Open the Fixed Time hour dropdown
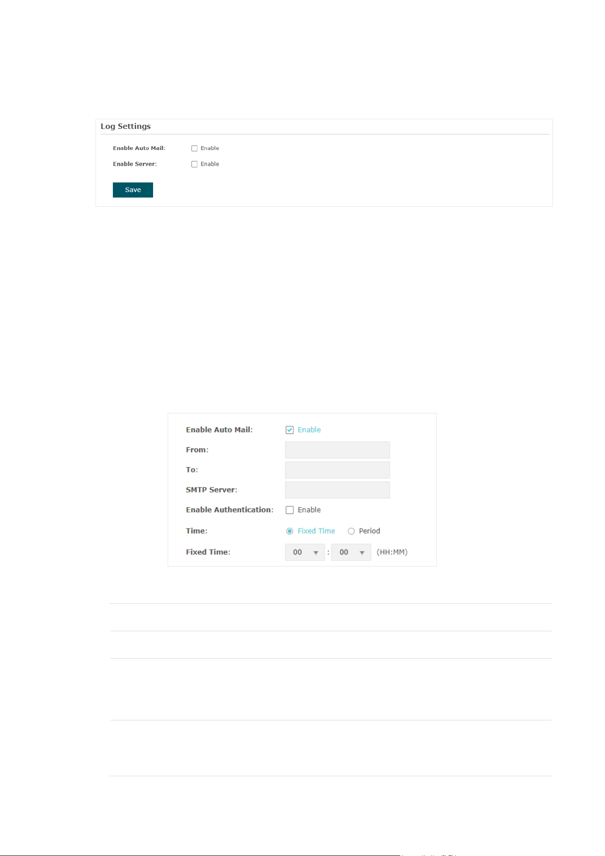Screen dimensions: 605x856 coord(305,552)
